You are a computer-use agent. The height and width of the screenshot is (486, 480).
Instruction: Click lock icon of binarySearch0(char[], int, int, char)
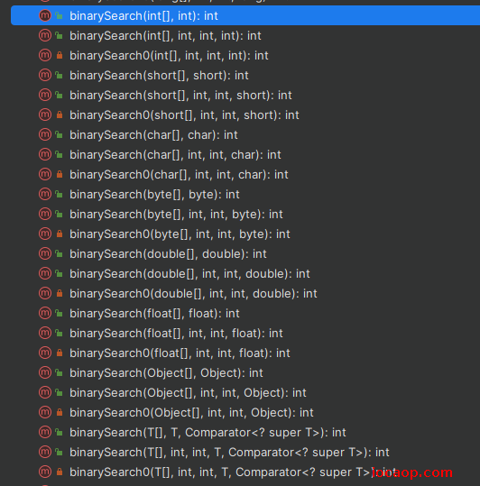(x=60, y=175)
